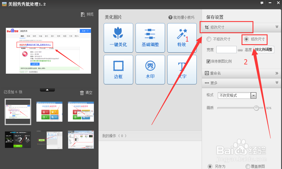Toggle the 保持原图比例 checkbox
Image resolution: width=282 pixels, height=169 pixels.
point(208,62)
